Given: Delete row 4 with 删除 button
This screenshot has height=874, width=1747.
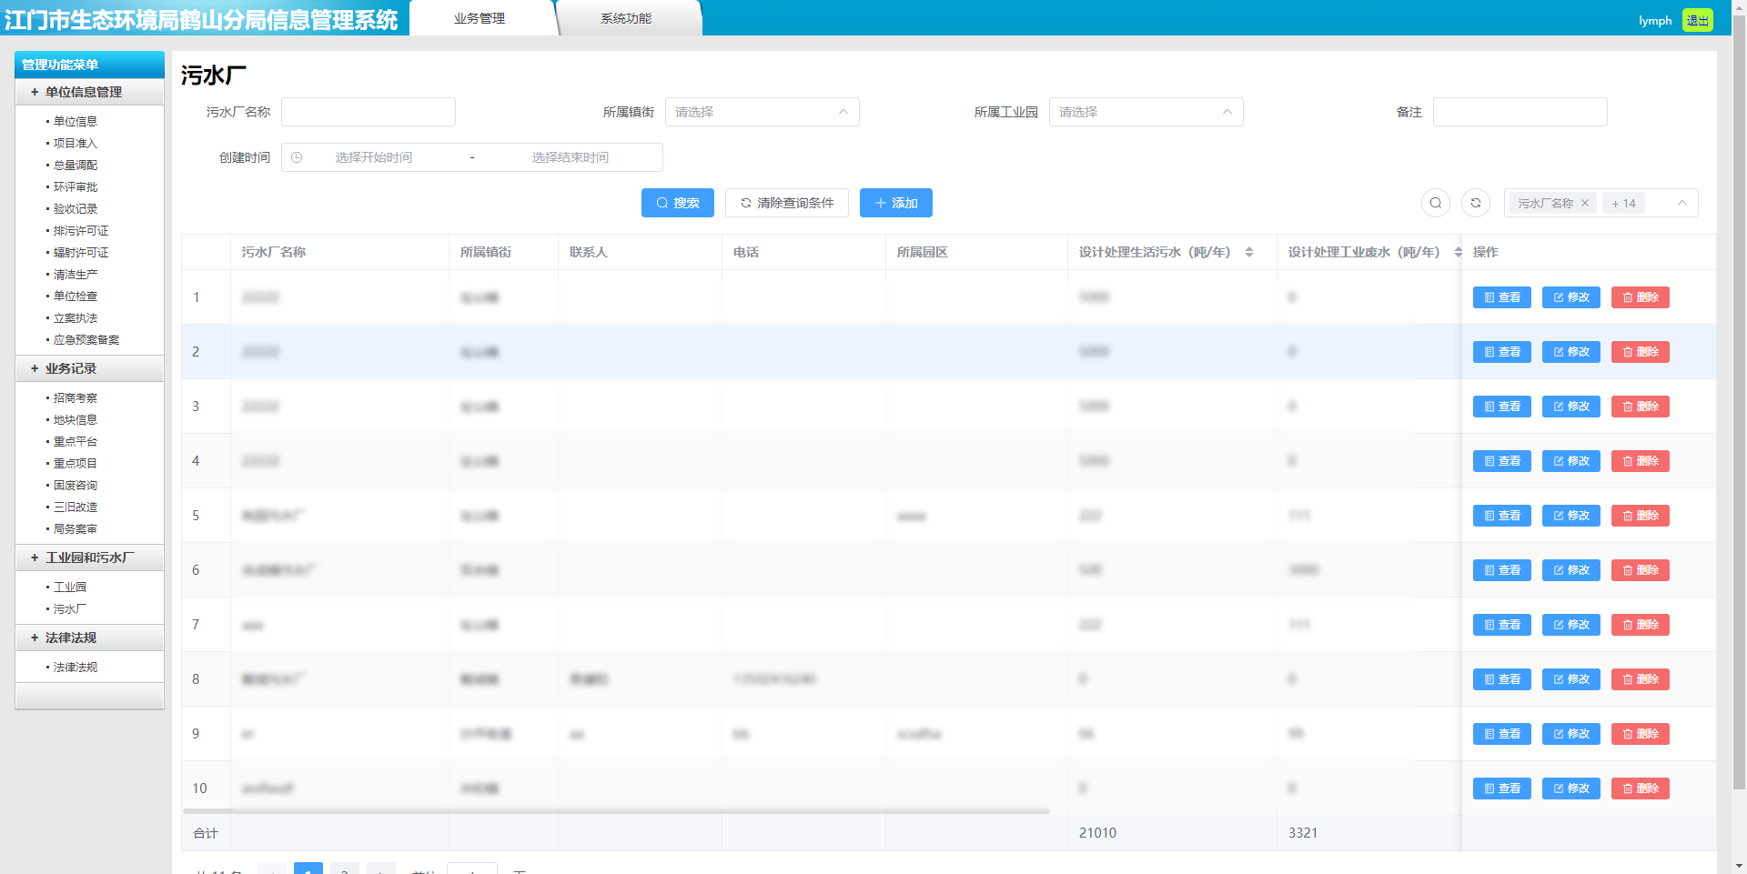Looking at the screenshot, I should [1641, 461].
